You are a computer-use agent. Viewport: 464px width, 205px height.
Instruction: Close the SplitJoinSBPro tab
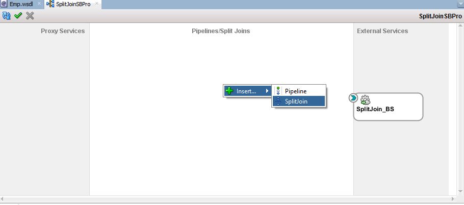[97, 4]
